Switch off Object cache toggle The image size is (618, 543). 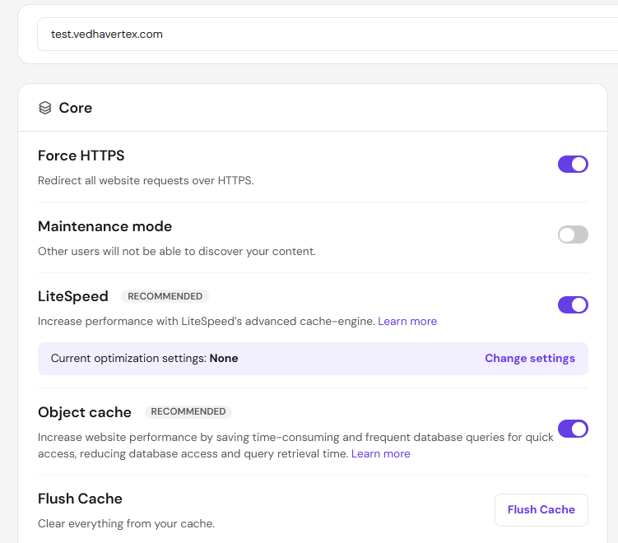(x=573, y=429)
